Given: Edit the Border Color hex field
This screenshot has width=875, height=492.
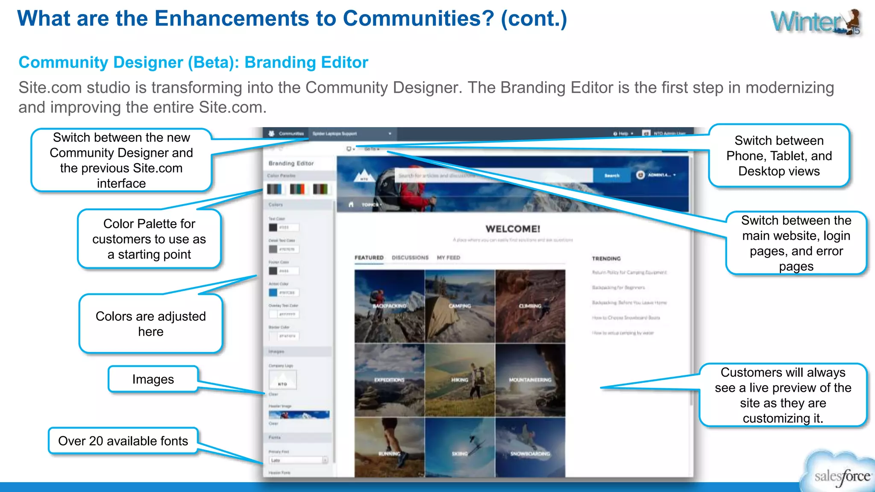Looking at the screenshot, I should tap(288, 336).
